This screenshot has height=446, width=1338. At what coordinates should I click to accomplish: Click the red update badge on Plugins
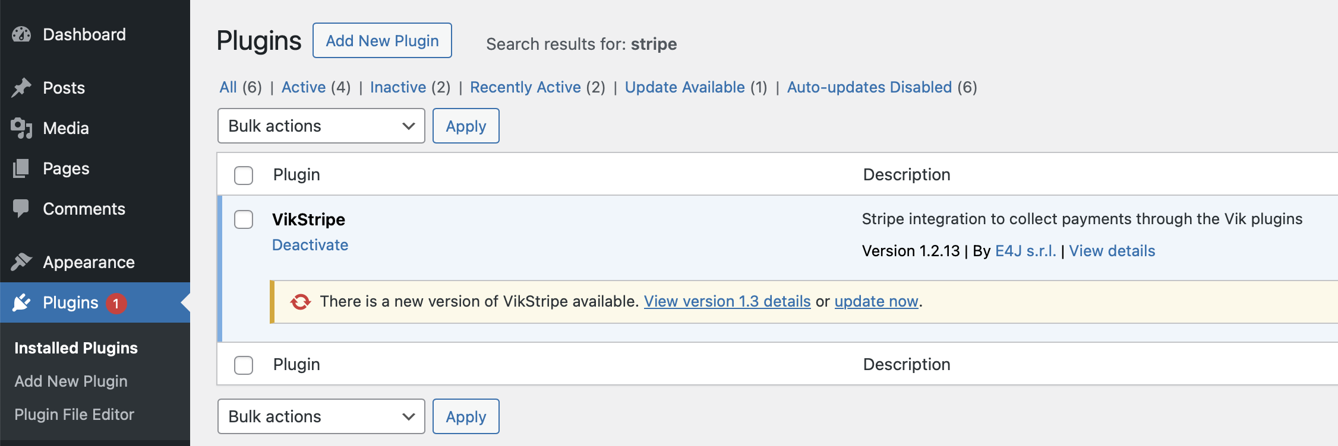(116, 303)
